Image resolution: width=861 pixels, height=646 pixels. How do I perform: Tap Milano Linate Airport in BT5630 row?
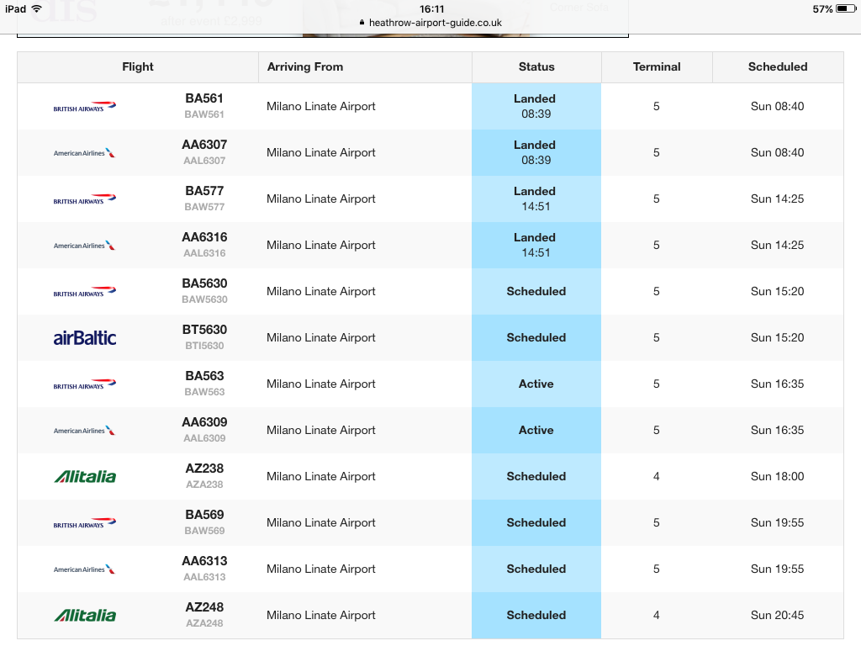coord(320,337)
